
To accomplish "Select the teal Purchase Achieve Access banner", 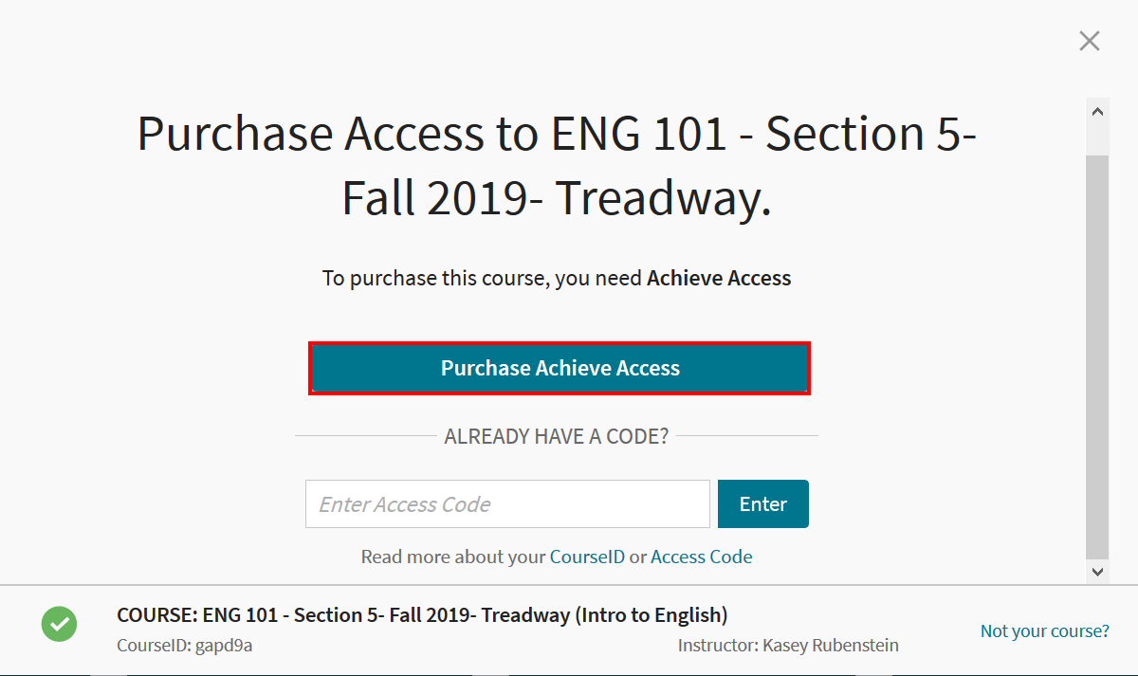I will (559, 368).
